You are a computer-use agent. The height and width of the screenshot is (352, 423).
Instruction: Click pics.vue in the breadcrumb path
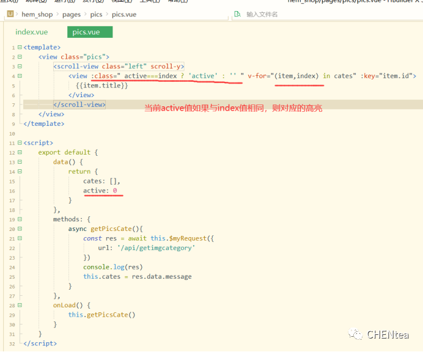click(x=125, y=14)
